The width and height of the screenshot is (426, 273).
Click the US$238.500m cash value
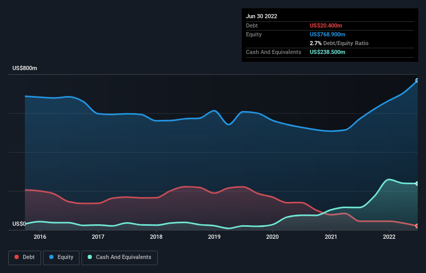tap(327, 52)
